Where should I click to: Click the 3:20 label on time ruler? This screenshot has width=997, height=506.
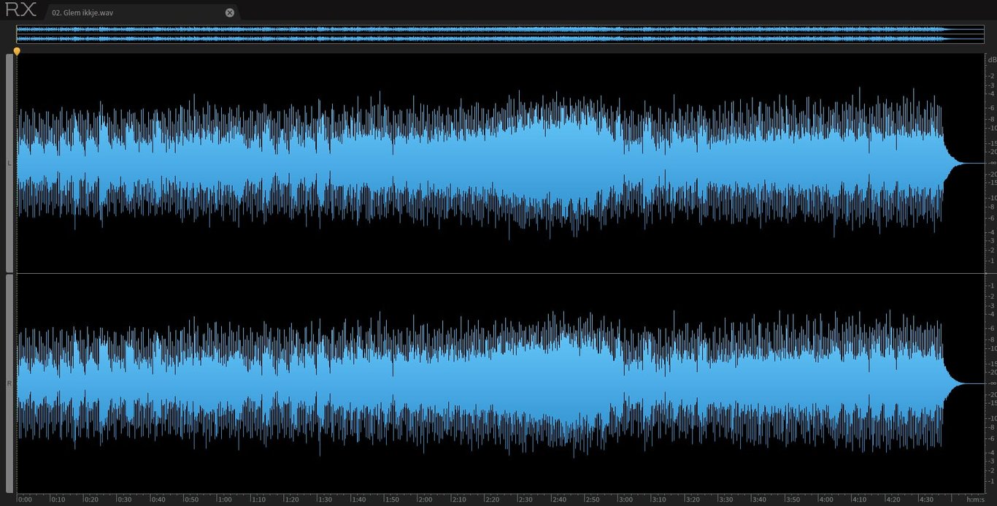pos(694,500)
